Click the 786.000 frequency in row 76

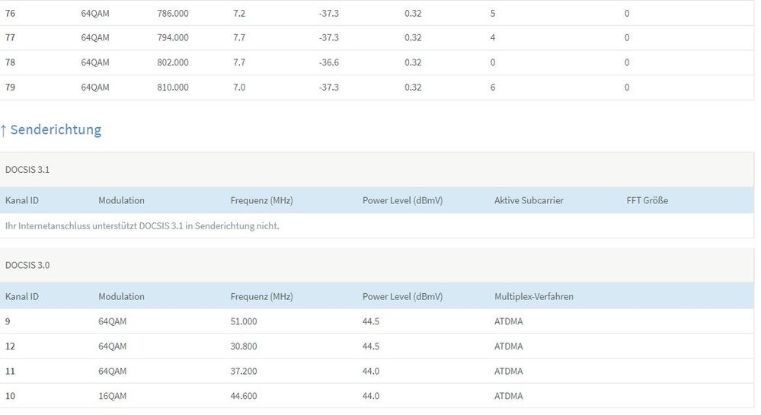click(173, 13)
